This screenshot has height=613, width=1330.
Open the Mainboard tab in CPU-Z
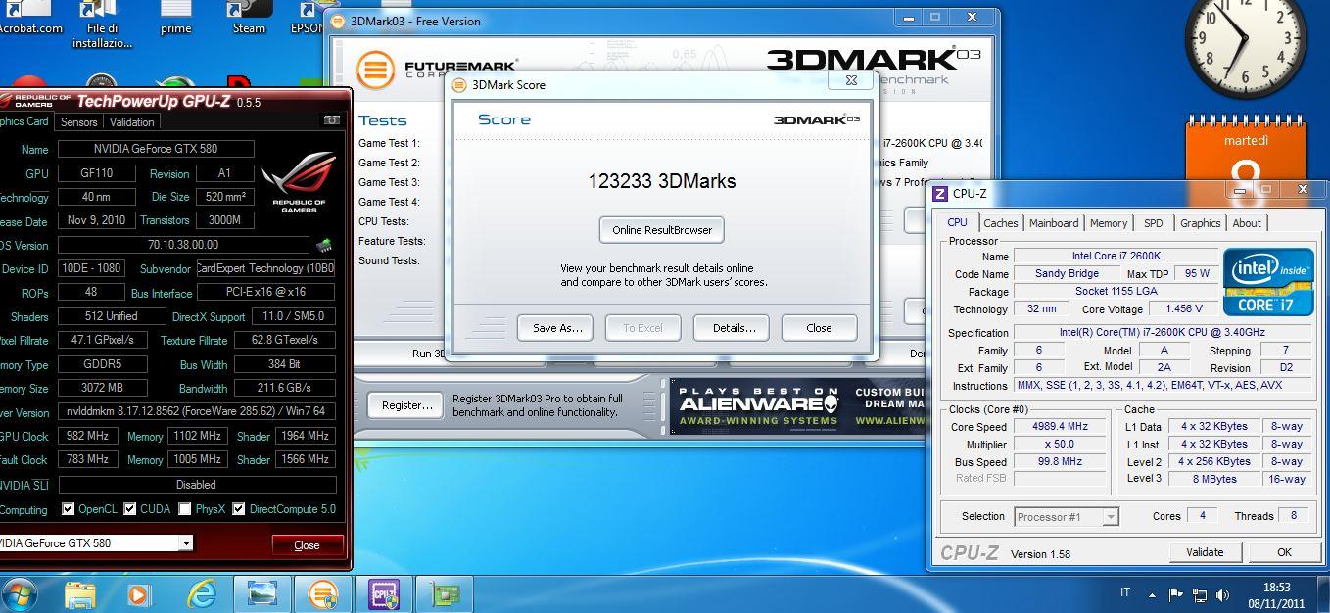point(1054,223)
